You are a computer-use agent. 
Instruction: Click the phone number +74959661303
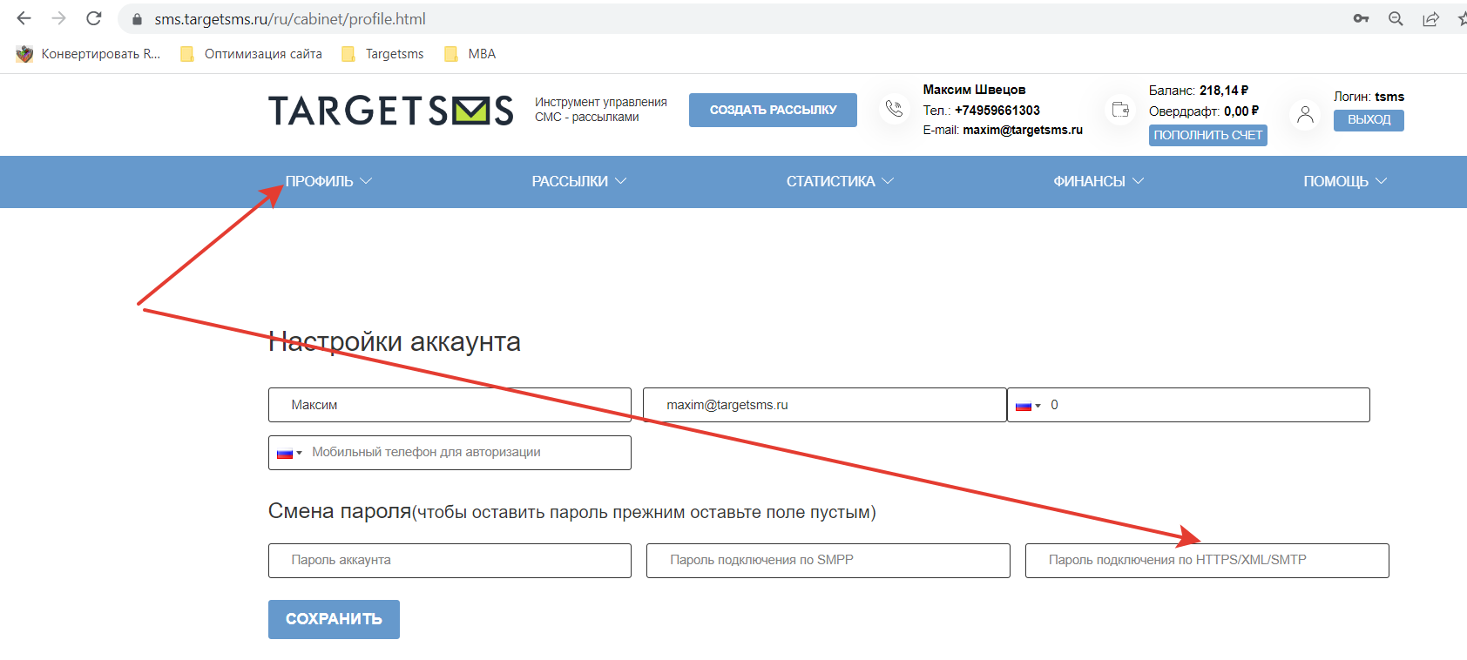[997, 111]
